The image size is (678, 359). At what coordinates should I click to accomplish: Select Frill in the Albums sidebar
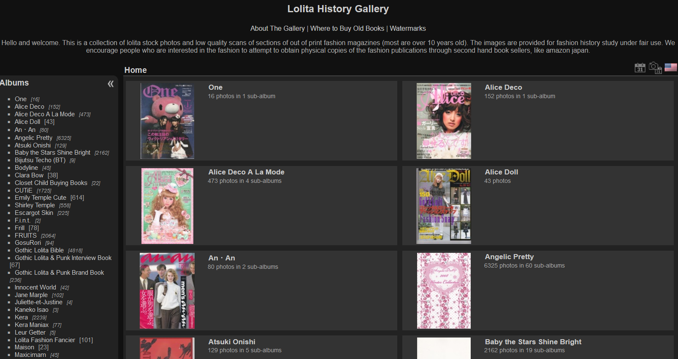pos(19,228)
